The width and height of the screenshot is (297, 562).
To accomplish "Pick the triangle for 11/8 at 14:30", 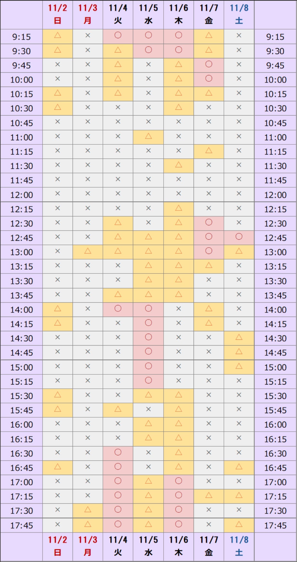I will [x=239, y=337].
